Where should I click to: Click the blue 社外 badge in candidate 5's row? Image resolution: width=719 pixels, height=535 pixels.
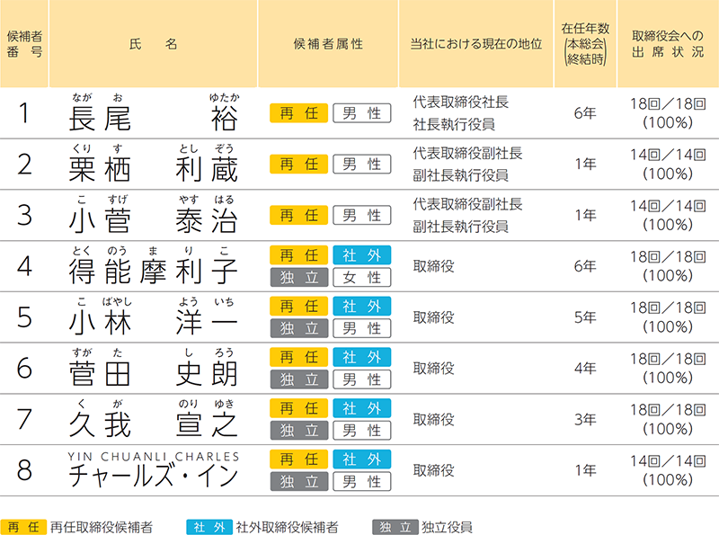pyautogui.click(x=362, y=307)
